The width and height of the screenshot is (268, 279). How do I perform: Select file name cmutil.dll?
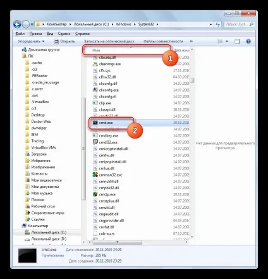coord(107,208)
